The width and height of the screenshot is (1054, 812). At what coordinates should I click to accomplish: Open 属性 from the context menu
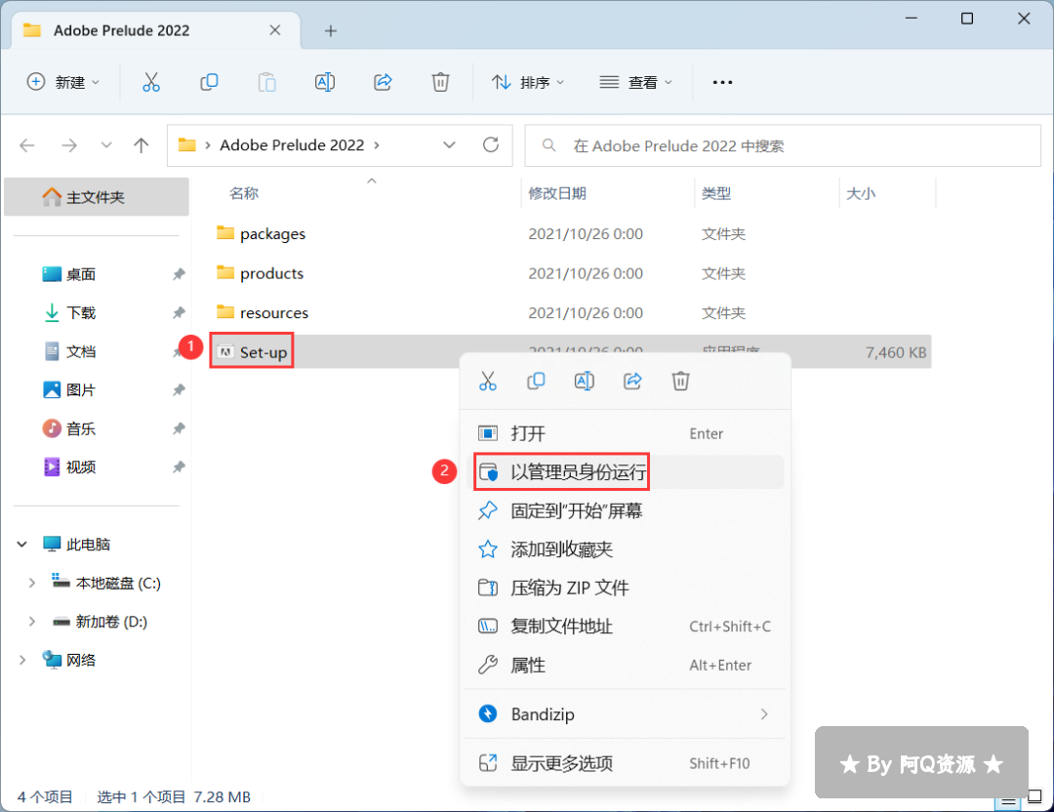point(626,665)
